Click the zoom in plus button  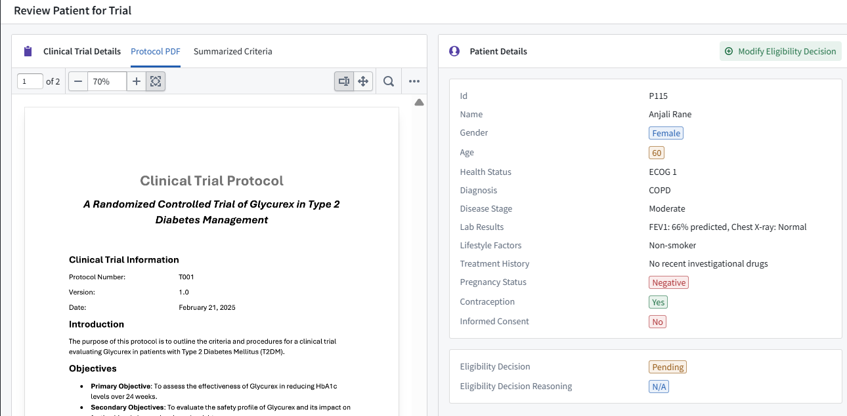pos(136,81)
